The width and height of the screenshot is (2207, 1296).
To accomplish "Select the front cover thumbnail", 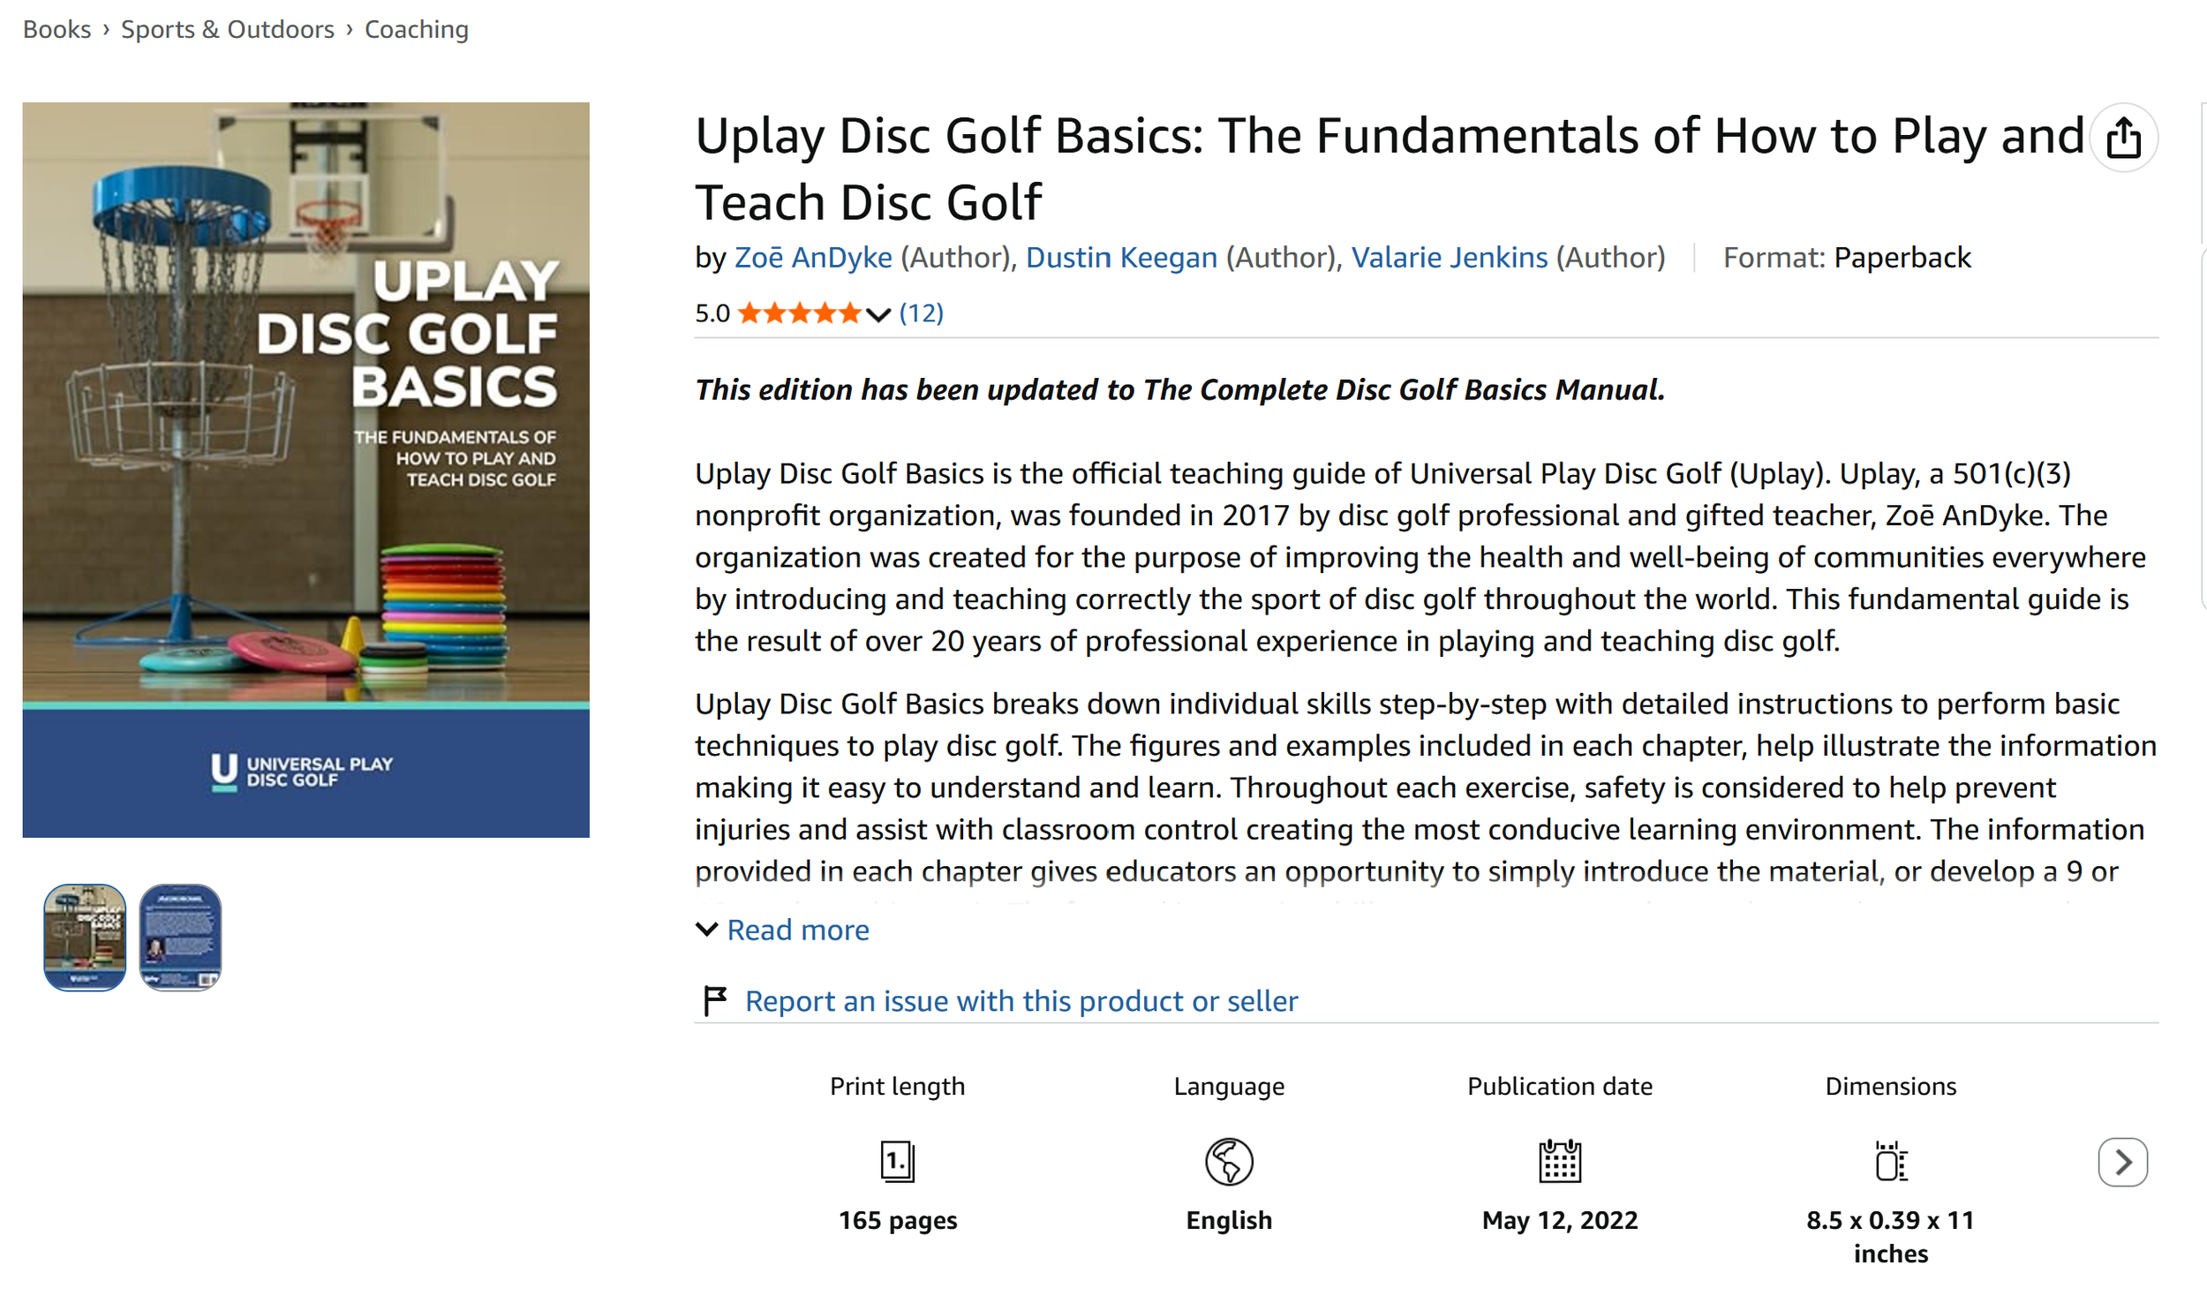I will tap(85, 937).
